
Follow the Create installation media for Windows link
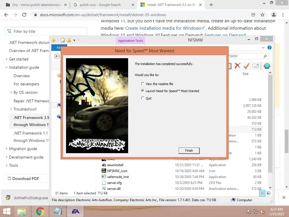coord(165,28)
